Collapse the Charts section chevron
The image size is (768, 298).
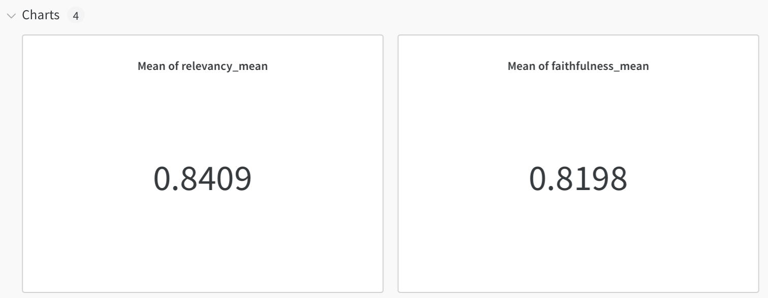pos(11,16)
